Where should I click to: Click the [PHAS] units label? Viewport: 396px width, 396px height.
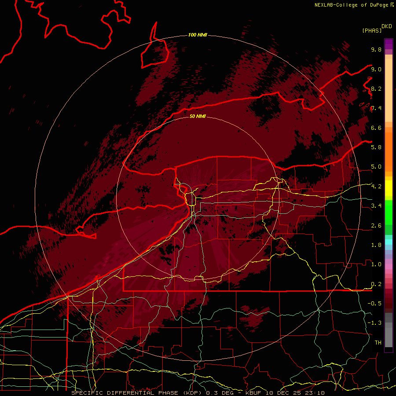(372, 30)
